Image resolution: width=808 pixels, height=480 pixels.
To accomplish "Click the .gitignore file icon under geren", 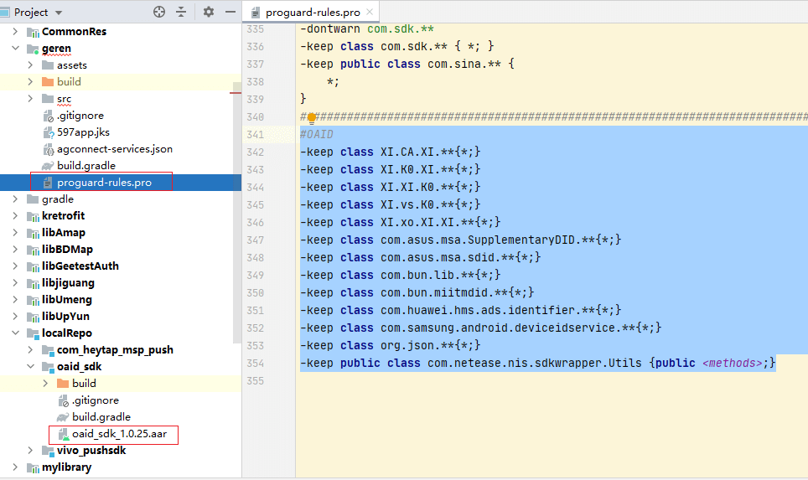I will click(x=48, y=116).
